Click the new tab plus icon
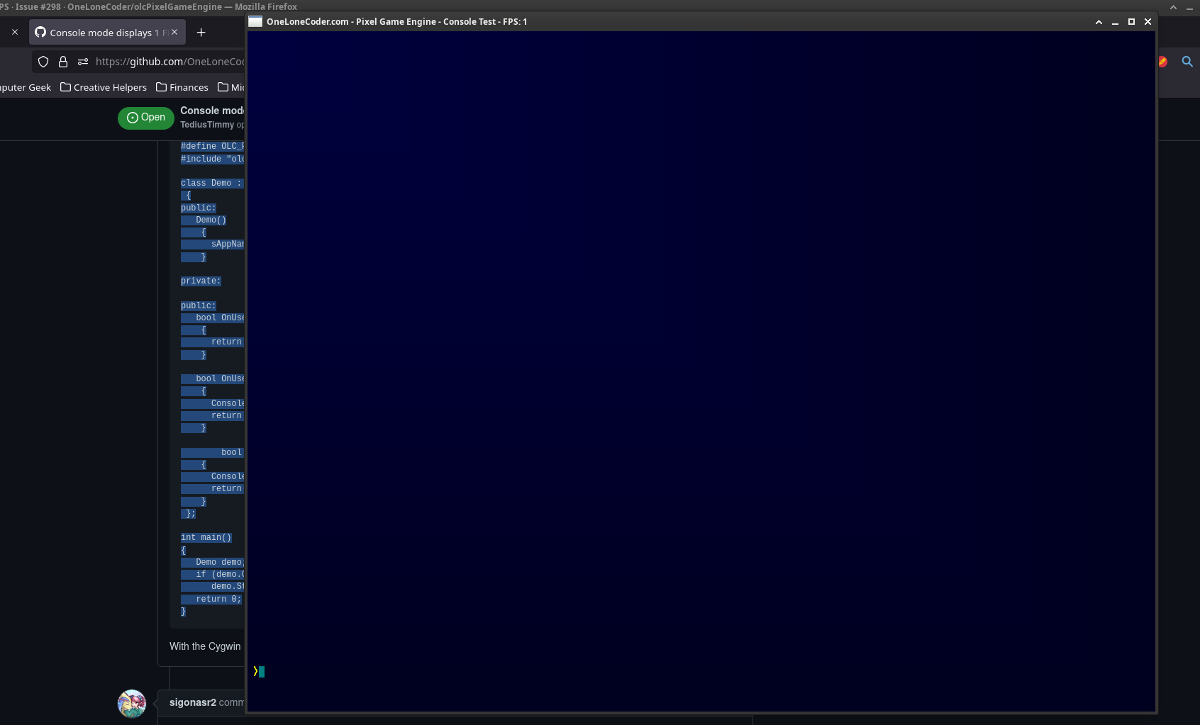 pyautogui.click(x=201, y=33)
